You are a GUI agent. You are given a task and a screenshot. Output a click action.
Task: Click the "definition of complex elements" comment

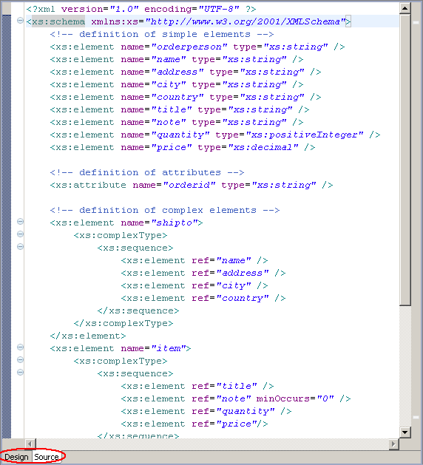point(165,210)
